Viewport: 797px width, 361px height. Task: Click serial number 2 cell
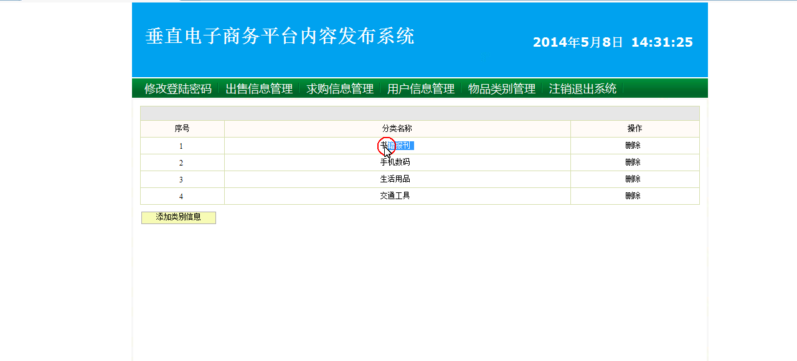point(181,163)
